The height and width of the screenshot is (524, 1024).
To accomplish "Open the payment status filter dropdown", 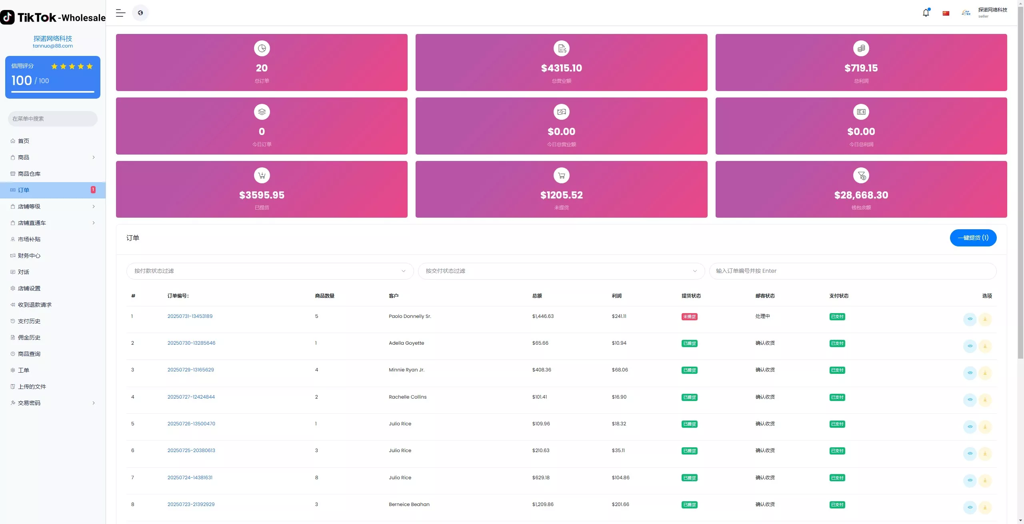I will click(270, 271).
